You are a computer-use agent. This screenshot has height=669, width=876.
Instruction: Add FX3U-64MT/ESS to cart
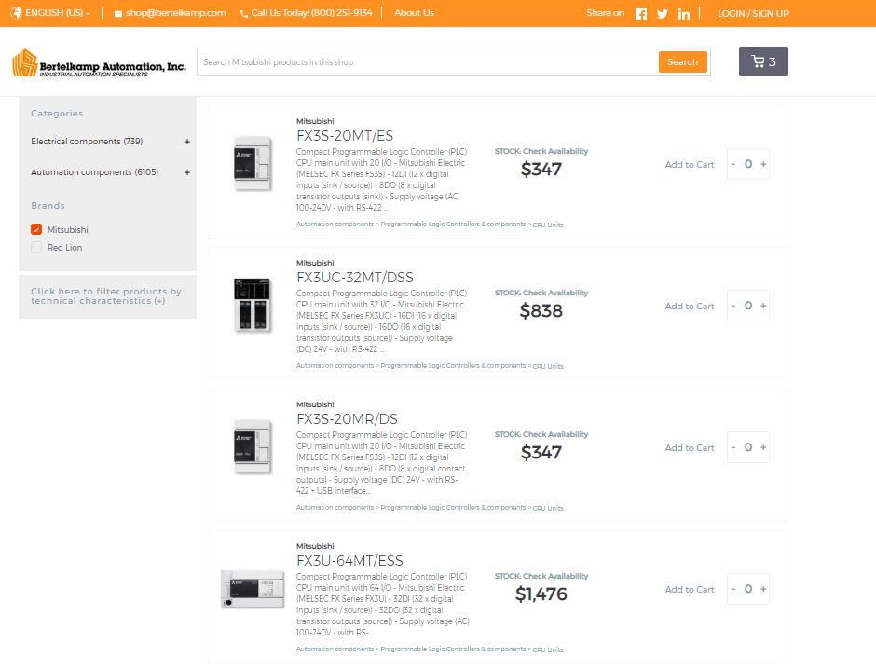[x=690, y=589]
